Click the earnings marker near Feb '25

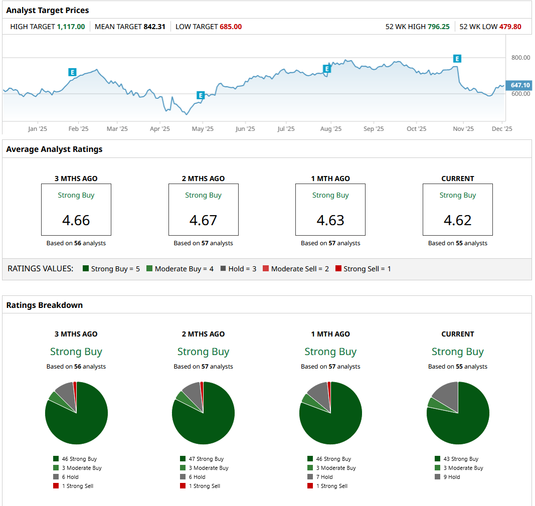[x=72, y=72]
